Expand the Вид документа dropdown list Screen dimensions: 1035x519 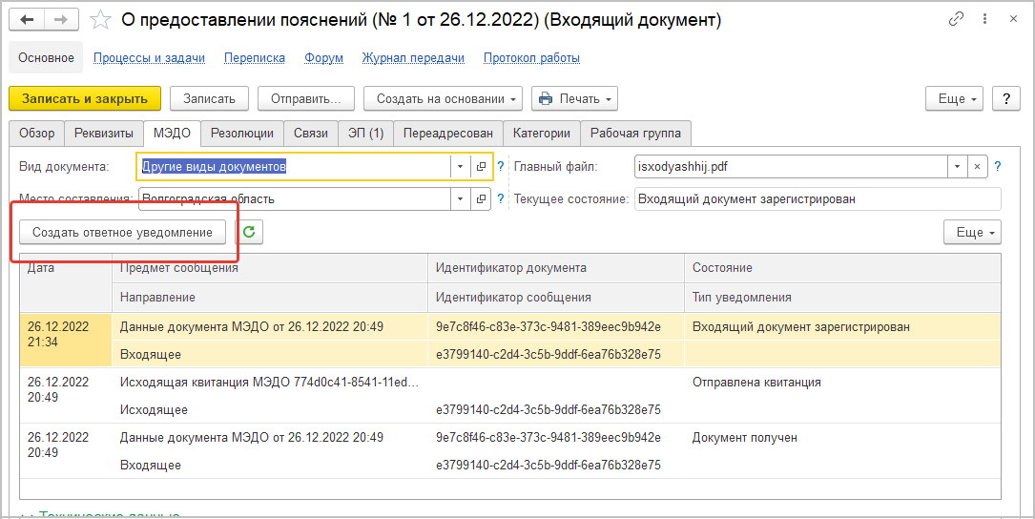(460, 167)
